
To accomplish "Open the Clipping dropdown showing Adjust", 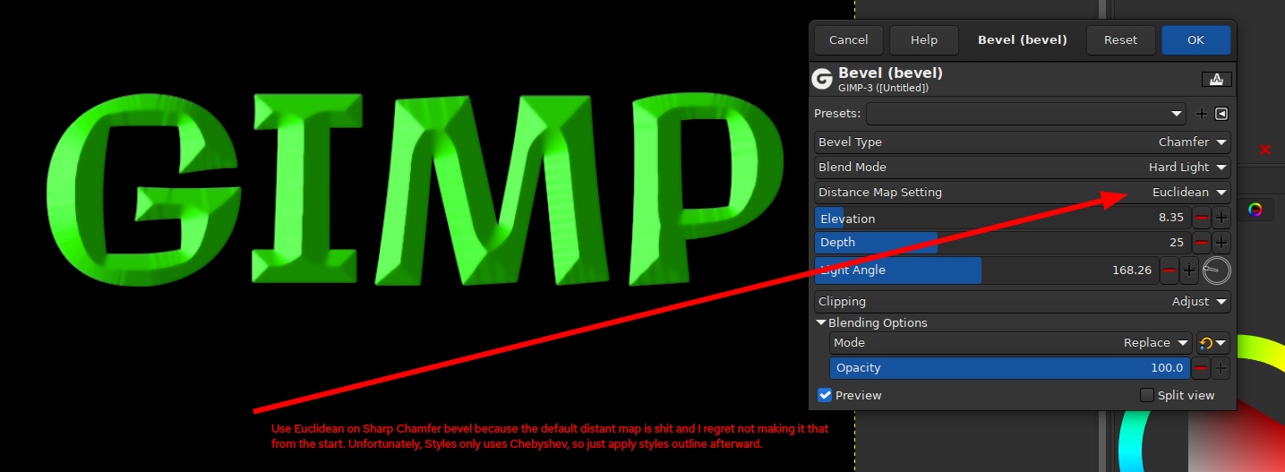I will [x=1022, y=302].
